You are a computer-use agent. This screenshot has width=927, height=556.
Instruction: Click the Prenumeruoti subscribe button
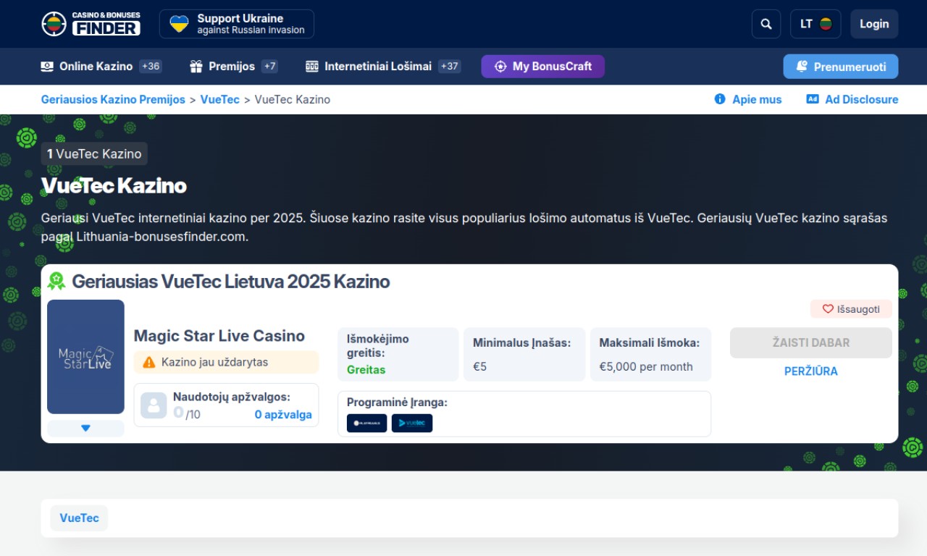pos(840,67)
